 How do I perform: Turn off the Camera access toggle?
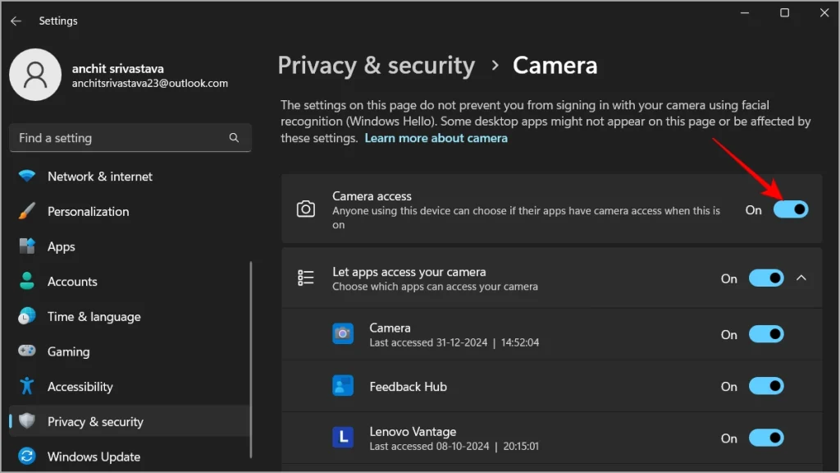(x=791, y=209)
